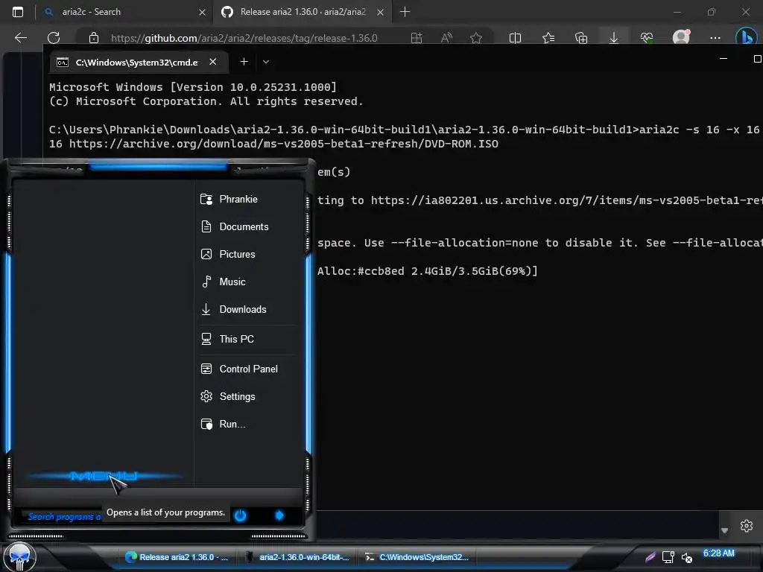Switch to Release aria2 1.36.0 taskbar item
Image resolution: width=763 pixels, height=572 pixels.
pos(177,557)
